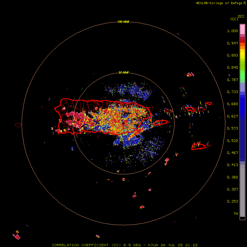Click the 0.680 scale value
247x247 pixels.
(x=232, y=104)
